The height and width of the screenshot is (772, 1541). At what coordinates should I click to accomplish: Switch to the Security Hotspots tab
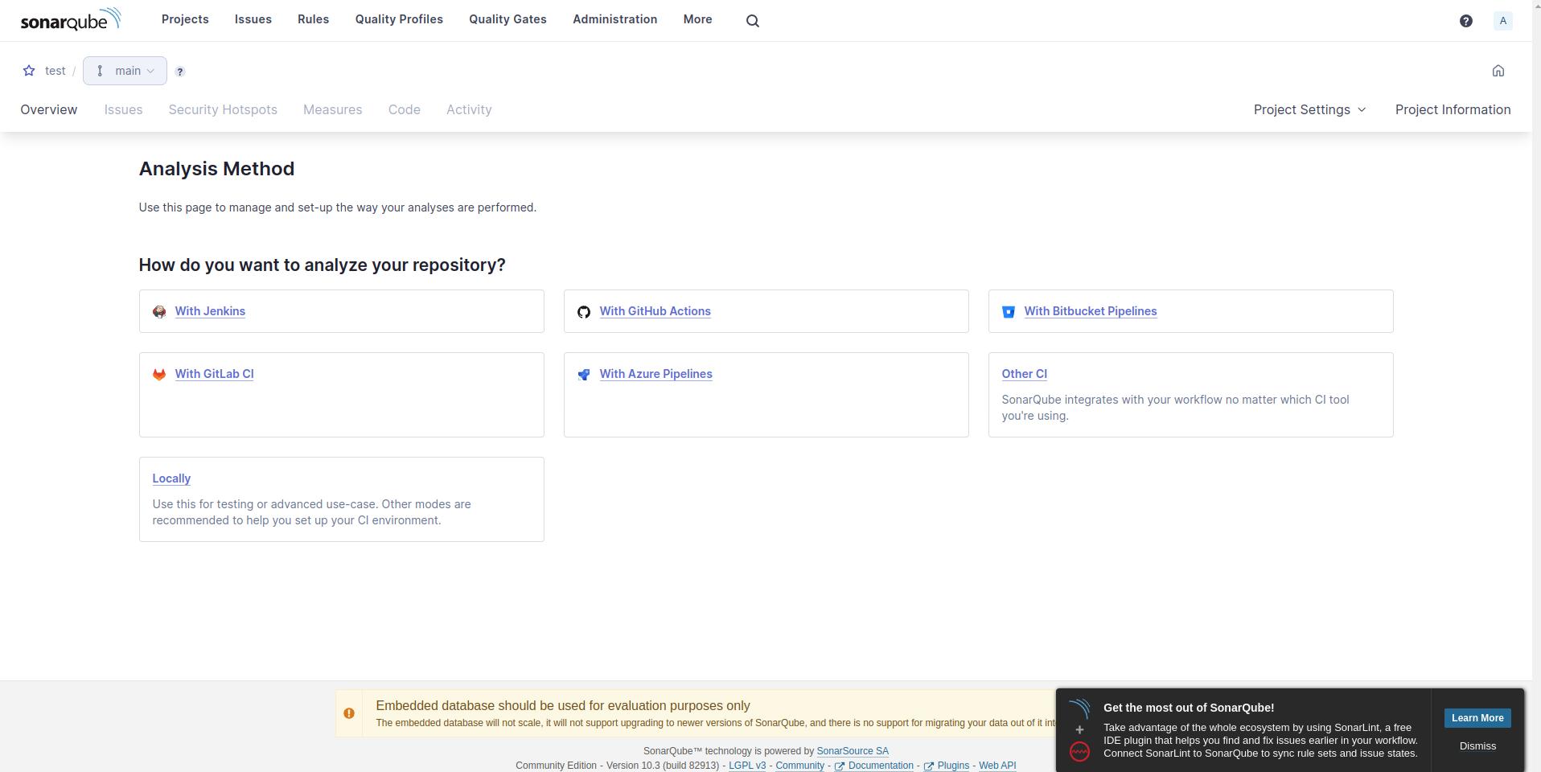pos(222,109)
